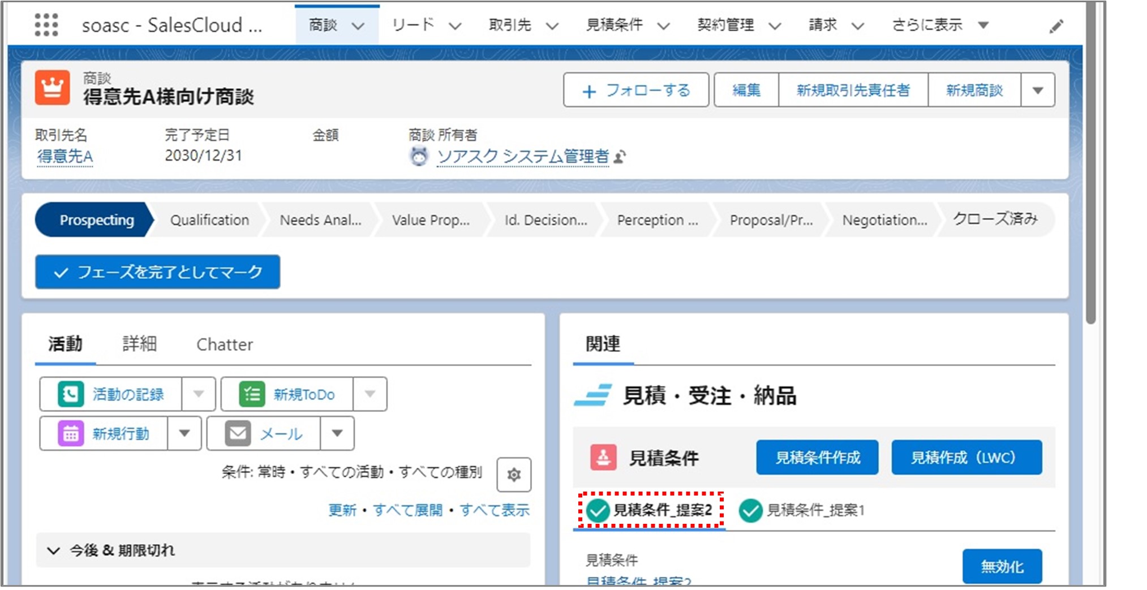This screenshot has width=1147, height=590.
Task: Select the 見積条件_提案1 sub-tab
Action: [x=801, y=510]
